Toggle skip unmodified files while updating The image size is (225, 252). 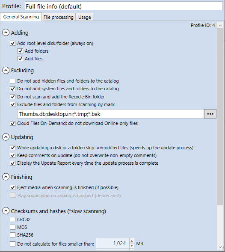[12, 148]
